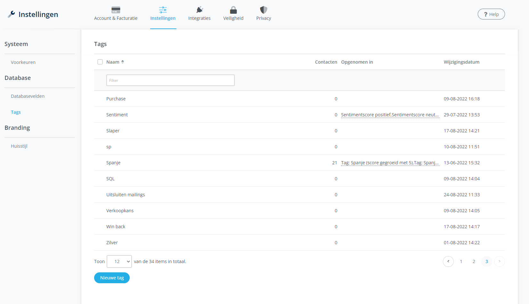Open Databasevelden in the sidebar

pos(28,96)
